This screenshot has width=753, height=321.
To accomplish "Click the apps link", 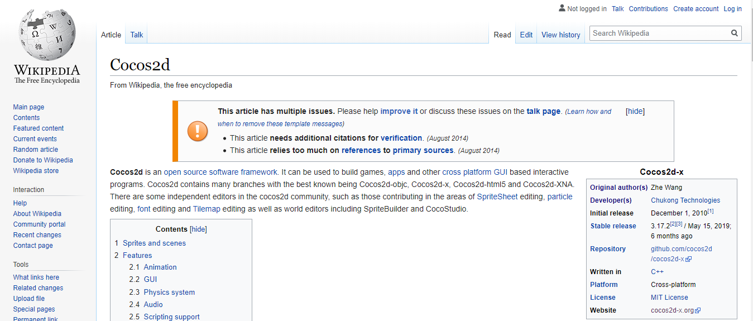I will 396,172.
